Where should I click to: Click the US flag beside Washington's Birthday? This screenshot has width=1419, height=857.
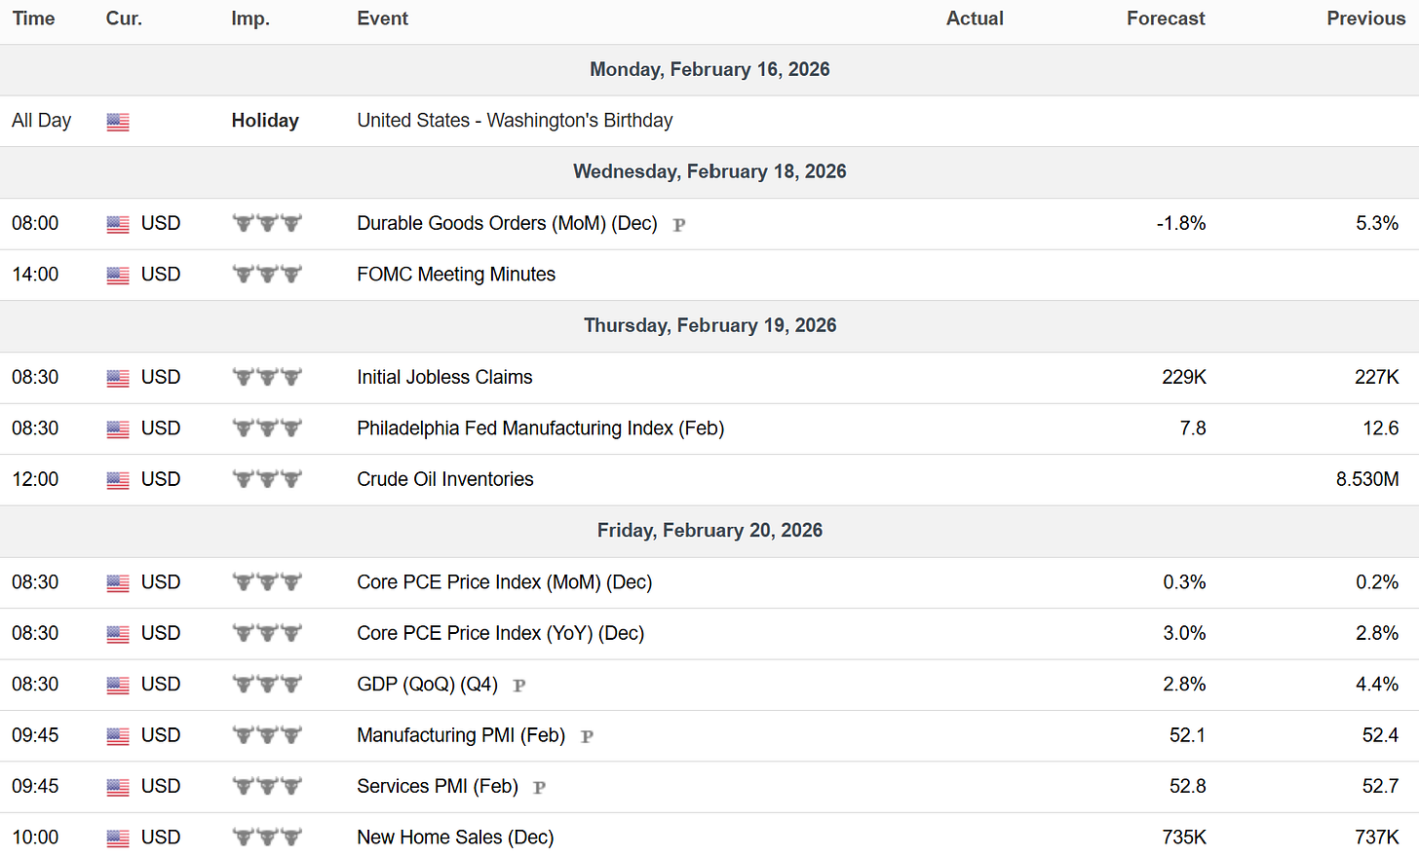[118, 122]
